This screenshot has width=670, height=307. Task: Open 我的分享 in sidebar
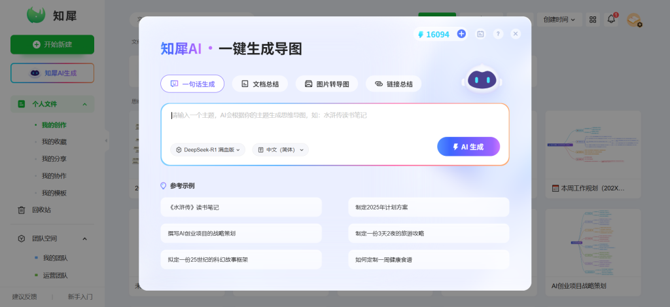54,159
